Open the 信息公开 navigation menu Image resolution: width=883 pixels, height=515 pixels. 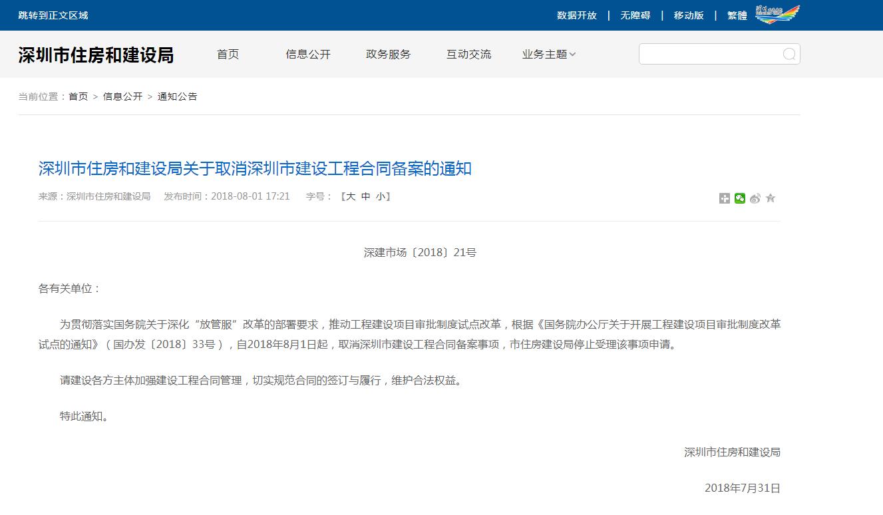pos(307,54)
